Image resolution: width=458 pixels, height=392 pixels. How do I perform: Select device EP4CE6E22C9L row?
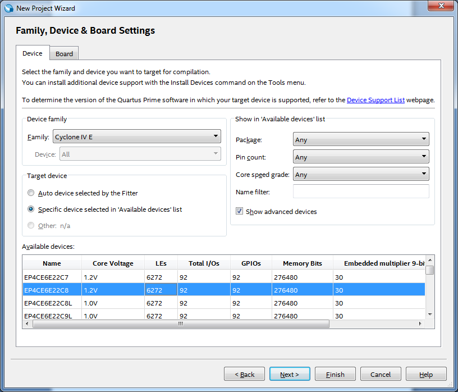[224, 315]
